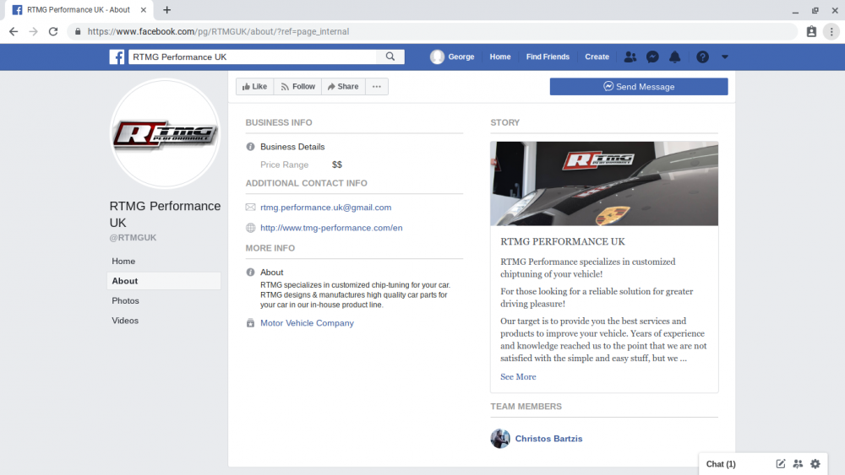Open tmg-performance.com website link
This screenshot has width=845, height=475.
[331, 228]
